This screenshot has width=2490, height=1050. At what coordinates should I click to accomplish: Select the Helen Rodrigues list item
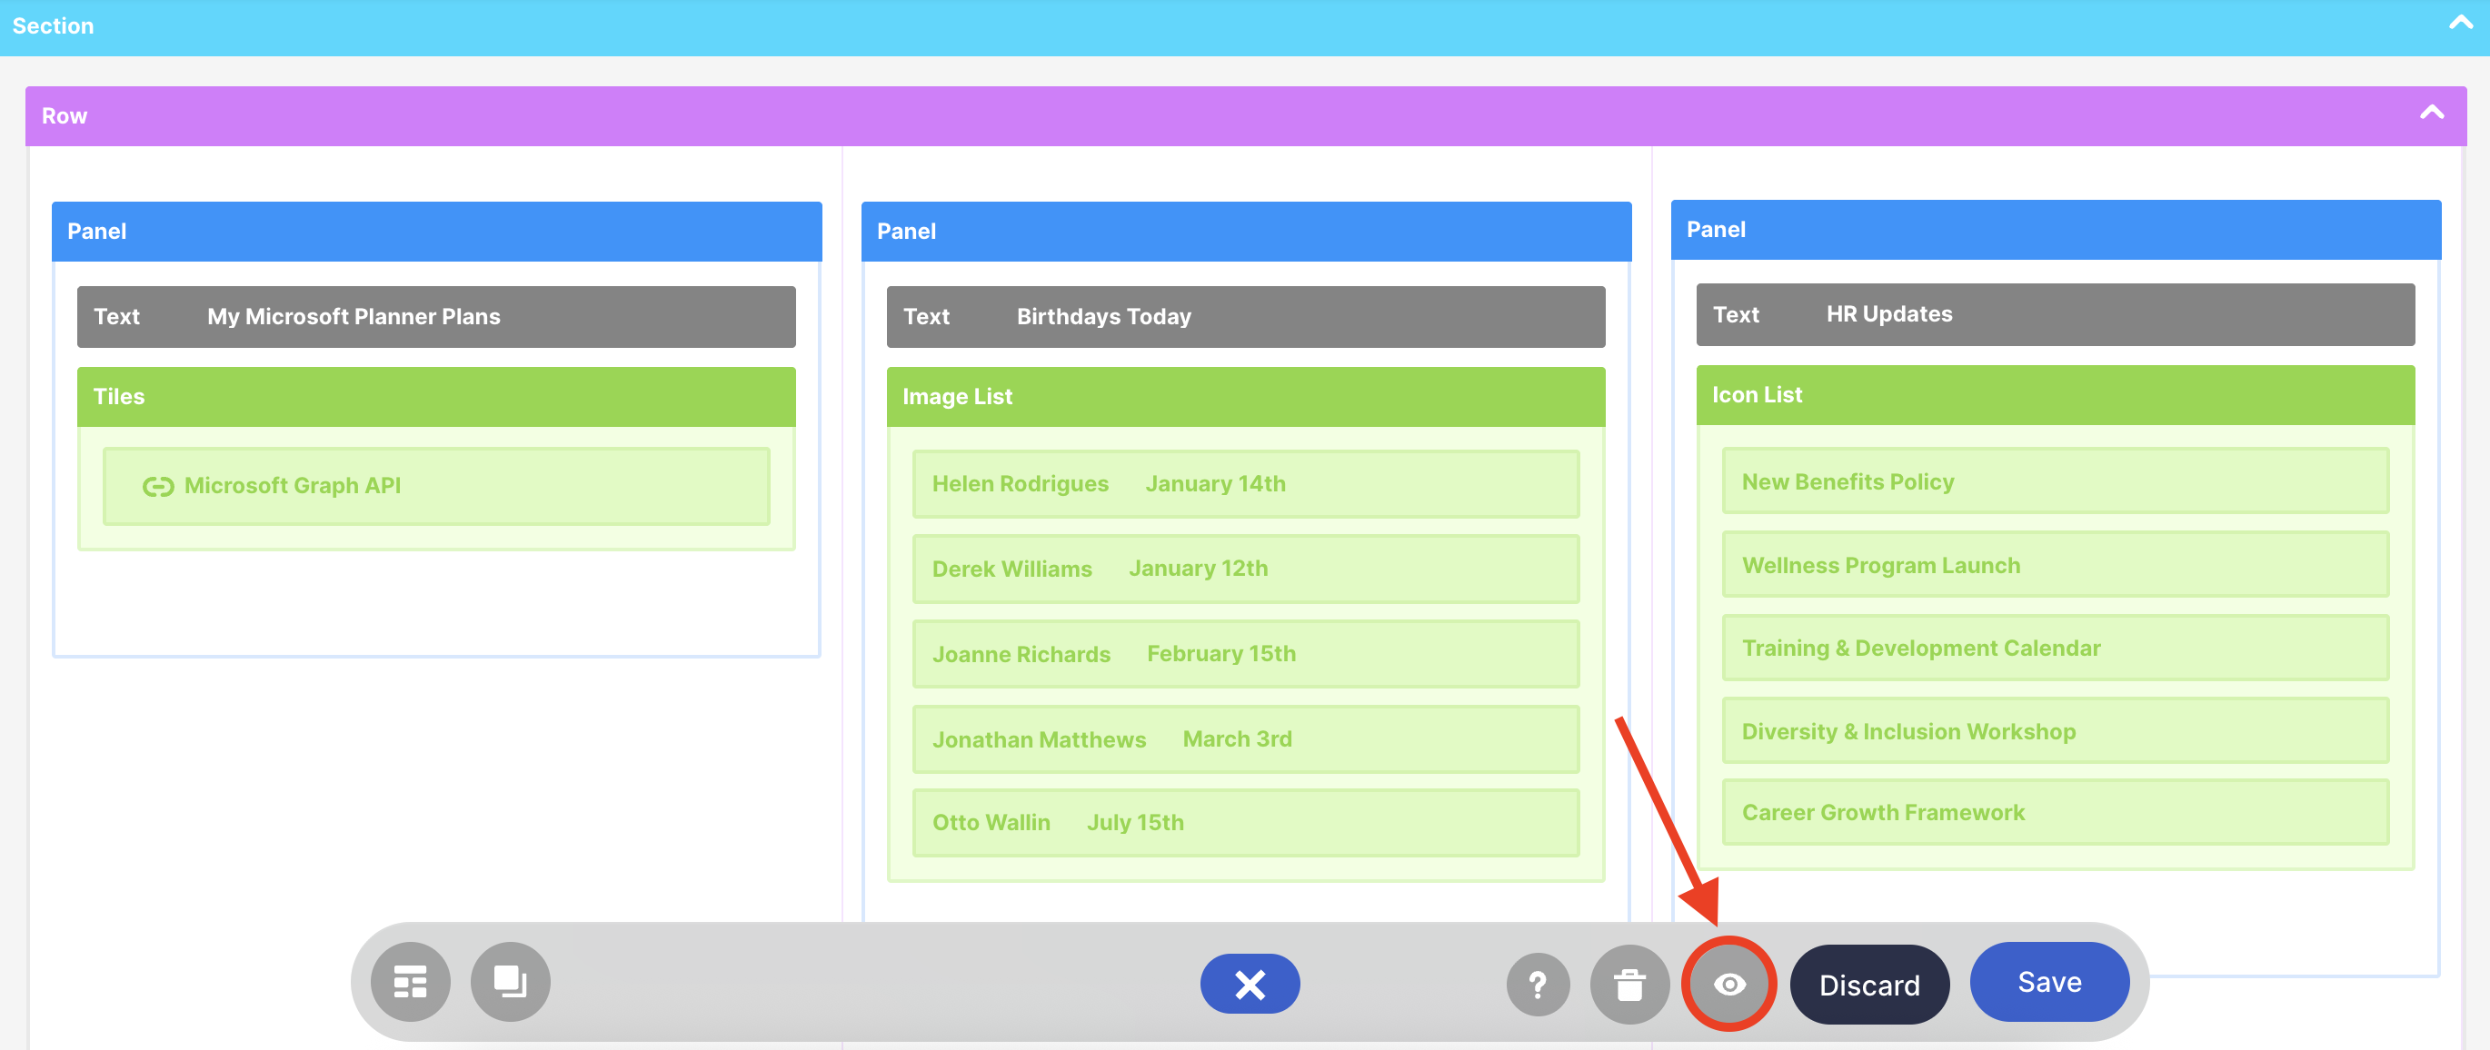[1245, 483]
